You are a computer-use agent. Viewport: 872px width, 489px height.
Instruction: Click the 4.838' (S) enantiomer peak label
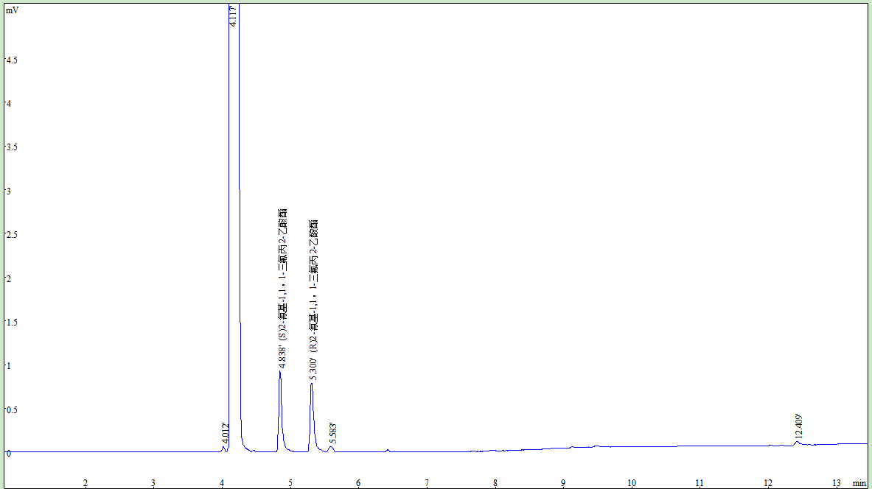pyautogui.click(x=282, y=289)
